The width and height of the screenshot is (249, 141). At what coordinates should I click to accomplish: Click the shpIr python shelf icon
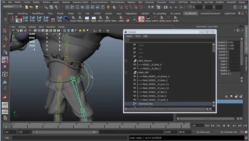click(x=148, y=19)
